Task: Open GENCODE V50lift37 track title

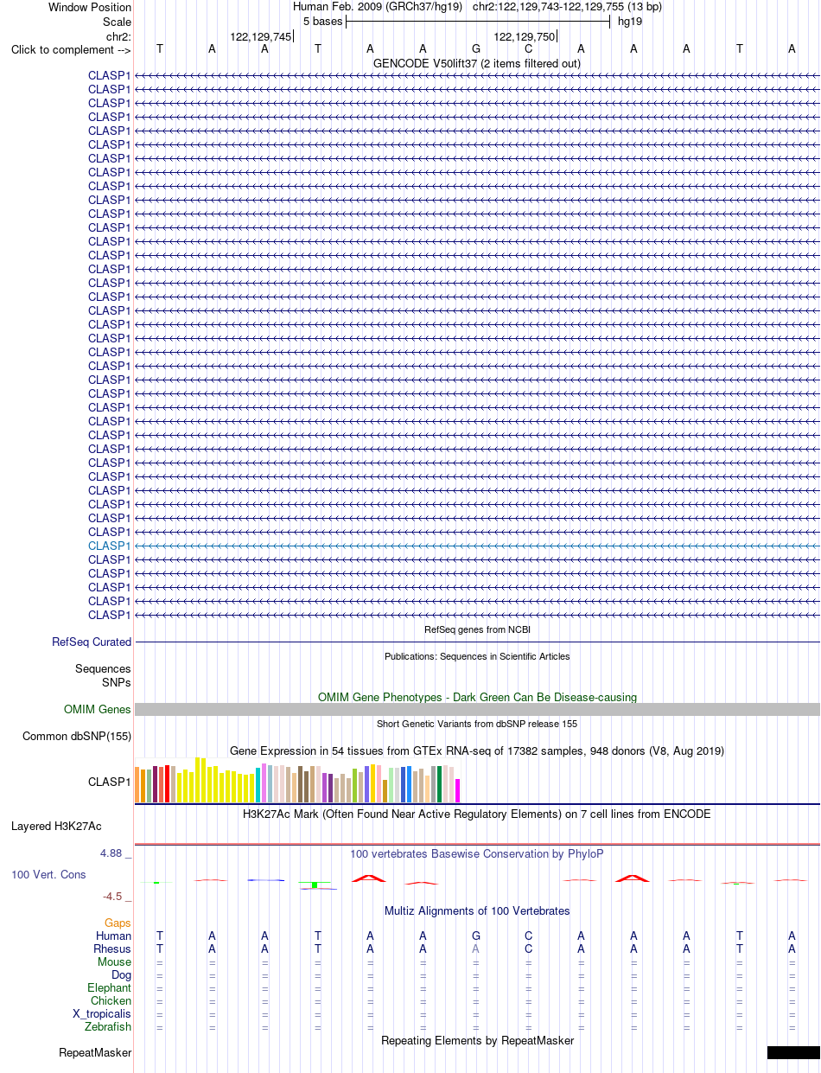Action: pyautogui.click(x=477, y=63)
